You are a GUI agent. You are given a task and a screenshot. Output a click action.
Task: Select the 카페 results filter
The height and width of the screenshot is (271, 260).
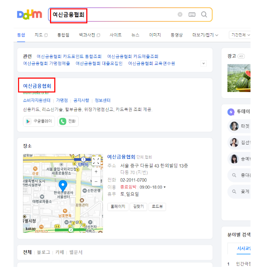click(x=59, y=252)
